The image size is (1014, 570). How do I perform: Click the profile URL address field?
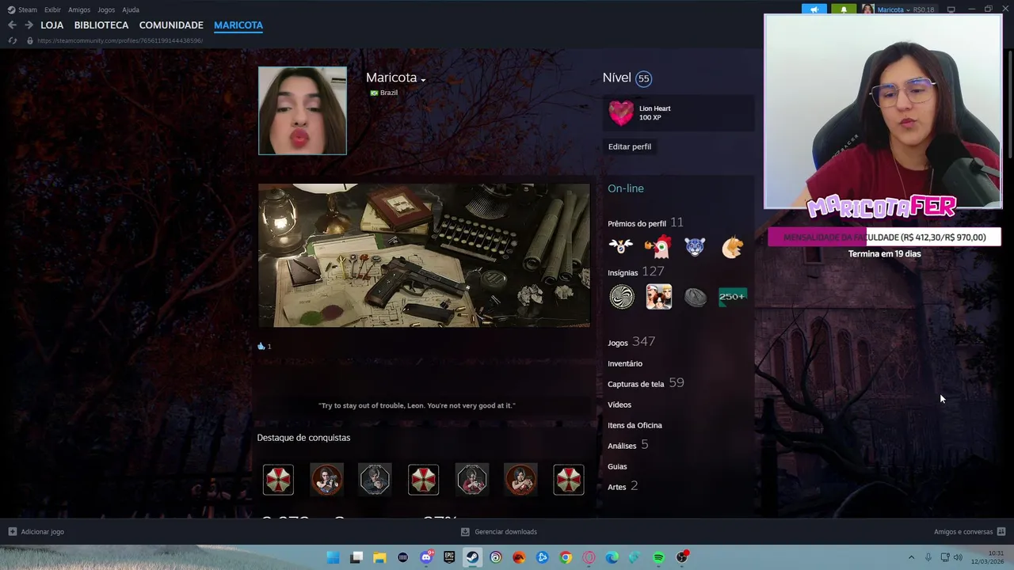pyautogui.click(x=119, y=40)
